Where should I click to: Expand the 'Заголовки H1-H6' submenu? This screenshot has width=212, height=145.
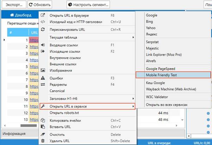(x=133, y=99)
